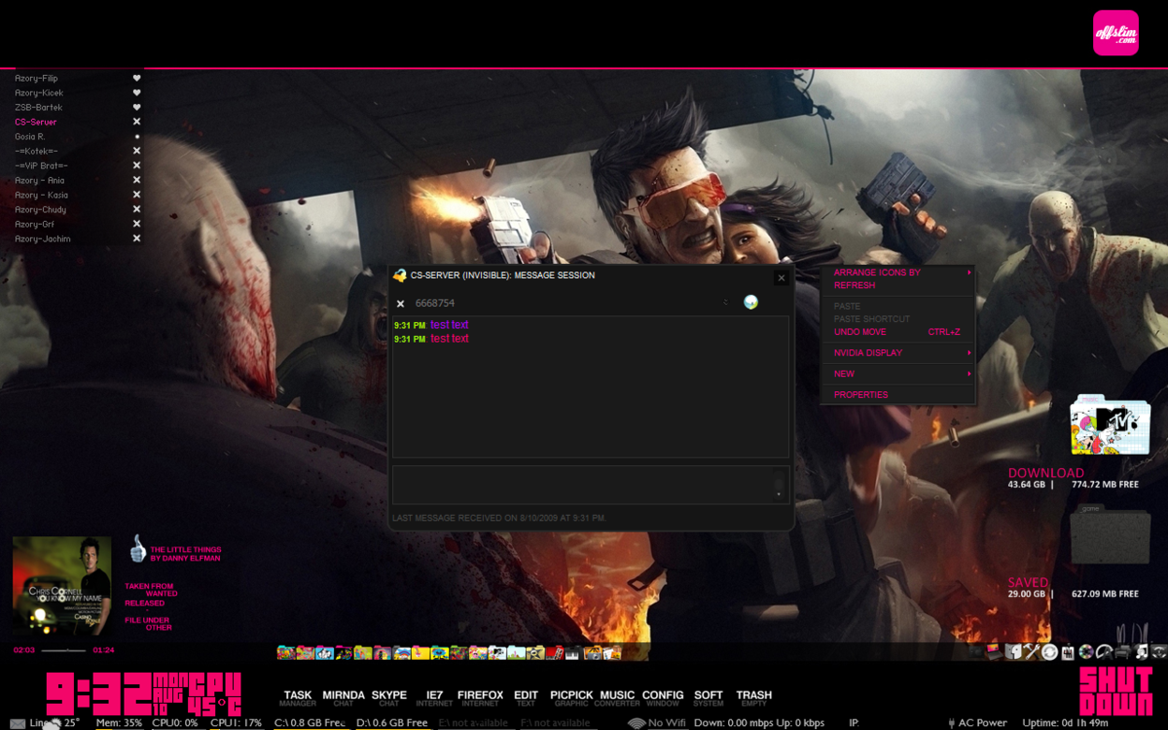This screenshot has height=730, width=1168.
Task: Open the dark folder above SAVED
Action: (x=1110, y=535)
